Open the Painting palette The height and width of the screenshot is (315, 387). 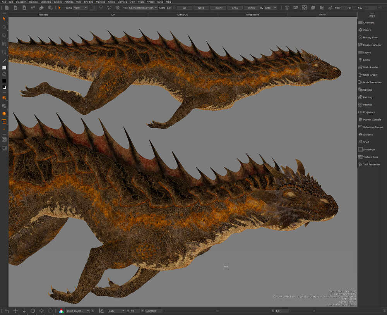click(x=365, y=97)
